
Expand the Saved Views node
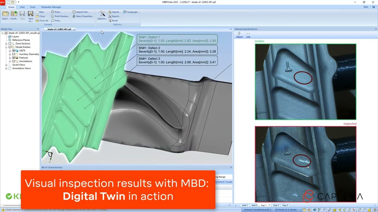(6, 65)
